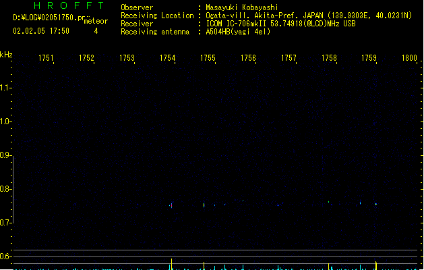The height and width of the screenshot is (270, 424).
Task: Click the meteor echo at 1755
Action: pos(204,205)
